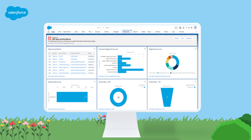Open the Campaigns tab dropdown chevron

(120, 32)
